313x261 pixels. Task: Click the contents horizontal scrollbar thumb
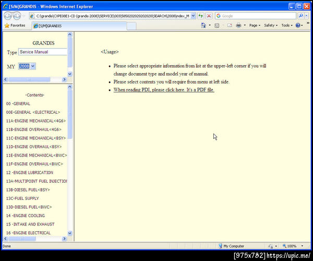pos(22,239)
